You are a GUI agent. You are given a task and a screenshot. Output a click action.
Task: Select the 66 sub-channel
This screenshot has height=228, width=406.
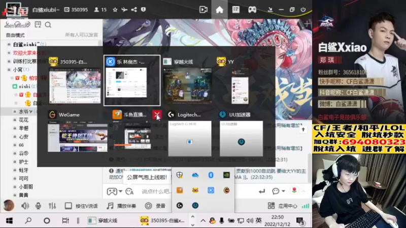click(21, 145)
